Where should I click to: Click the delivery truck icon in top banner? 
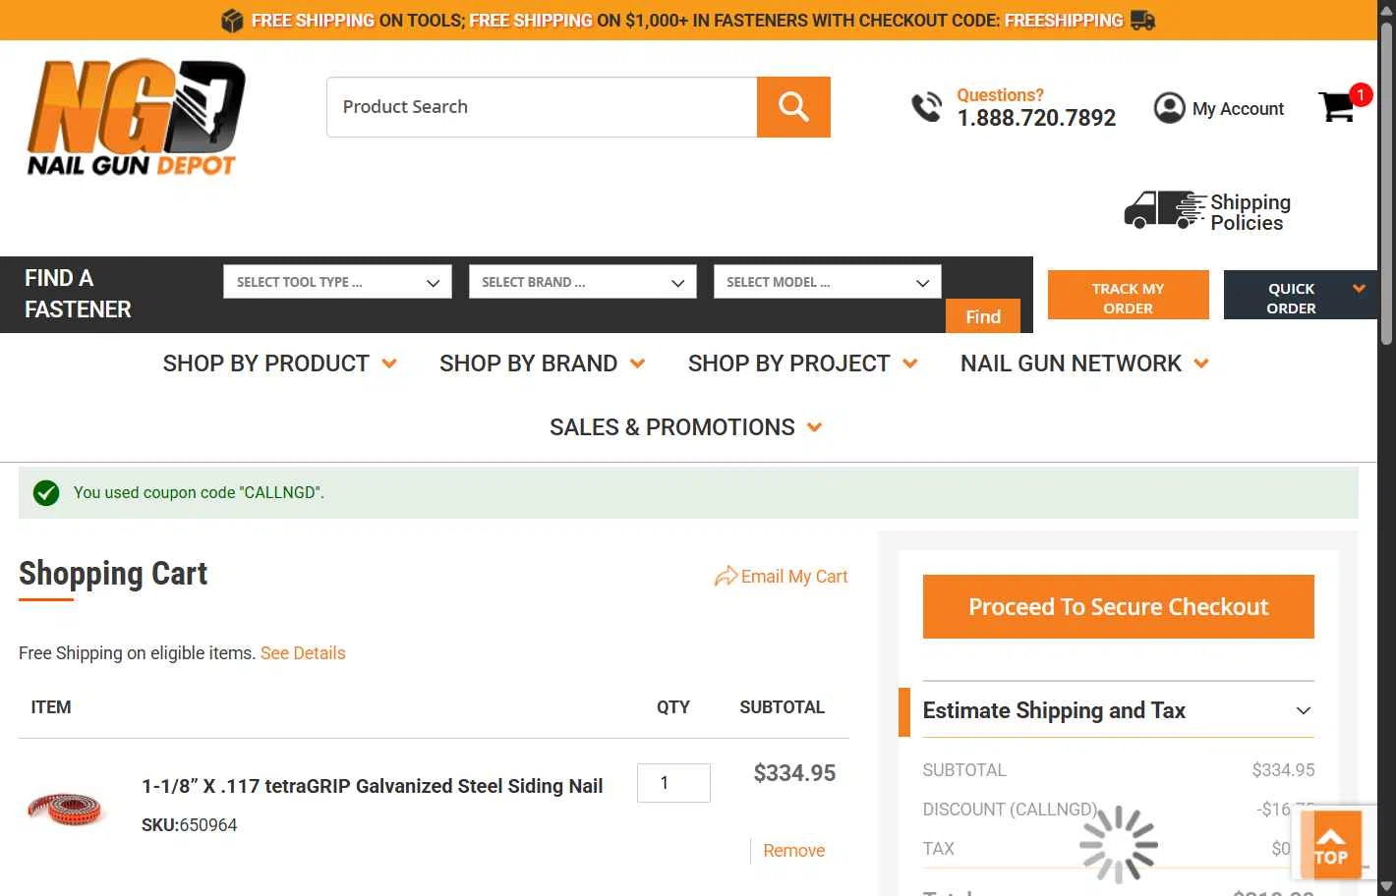1142,21
